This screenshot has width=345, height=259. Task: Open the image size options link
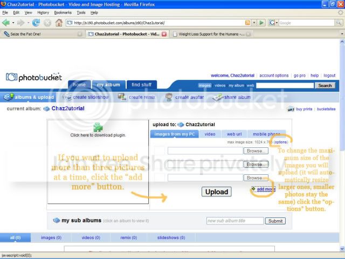[x=281, y=142]
